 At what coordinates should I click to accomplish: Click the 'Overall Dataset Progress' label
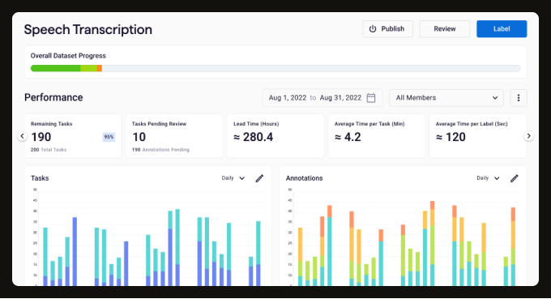pos(68,56)
